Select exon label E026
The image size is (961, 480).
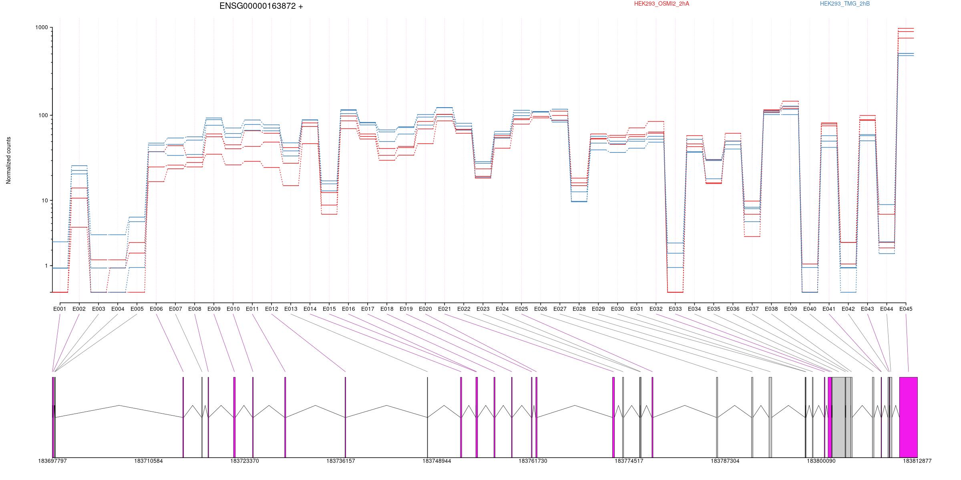541,309
